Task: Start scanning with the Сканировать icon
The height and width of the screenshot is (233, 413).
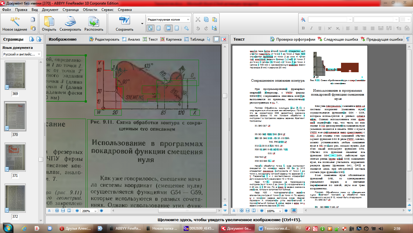Action: pyautogui.click(x=70, y=24)
